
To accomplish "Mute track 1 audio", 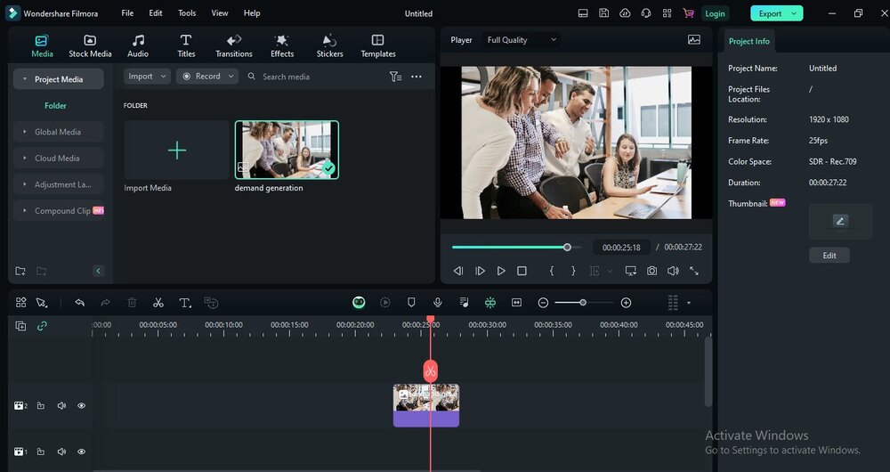I will coord(61,452).
